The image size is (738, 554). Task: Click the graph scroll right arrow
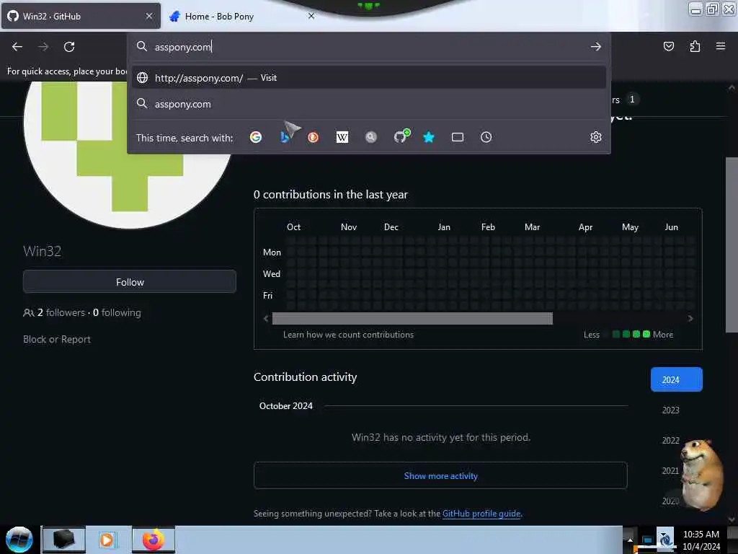pos(690,318)
